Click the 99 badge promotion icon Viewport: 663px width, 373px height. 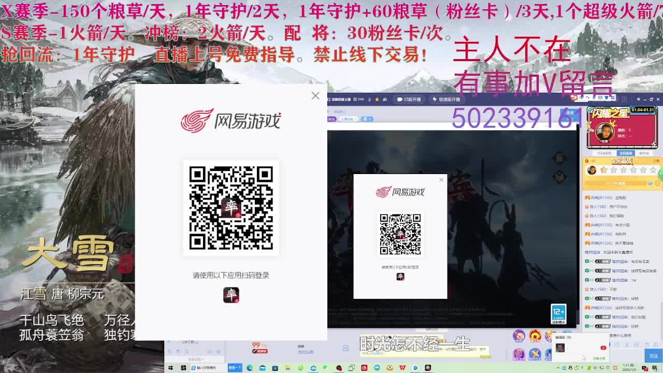(259, 347)
